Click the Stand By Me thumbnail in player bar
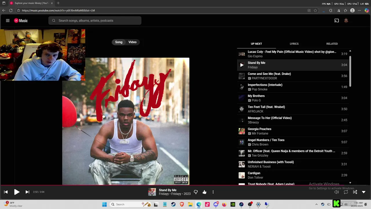371x209 pixels. point(152,192)
